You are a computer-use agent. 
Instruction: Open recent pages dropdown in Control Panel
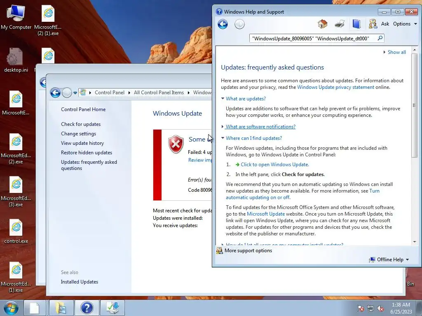tap(75, 93)
